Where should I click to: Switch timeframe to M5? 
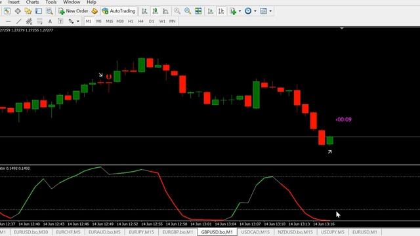(x=99, y=21)
